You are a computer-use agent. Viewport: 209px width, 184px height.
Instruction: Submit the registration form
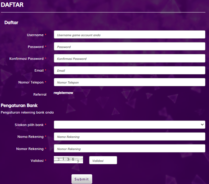pos(82,179)
